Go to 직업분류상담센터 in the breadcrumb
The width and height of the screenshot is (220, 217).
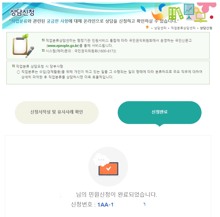tap(183, 28)
